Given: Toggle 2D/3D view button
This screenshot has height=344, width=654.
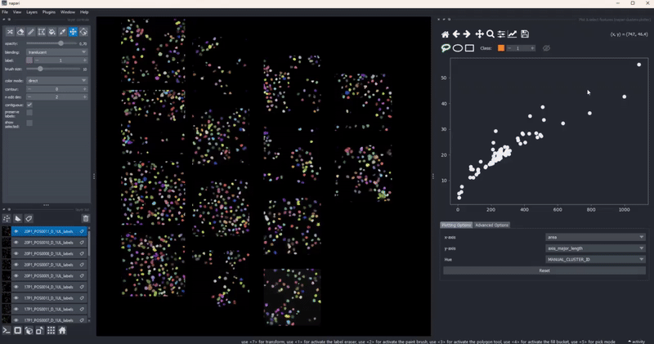Looking at the screenshot, I should point(17,331).
